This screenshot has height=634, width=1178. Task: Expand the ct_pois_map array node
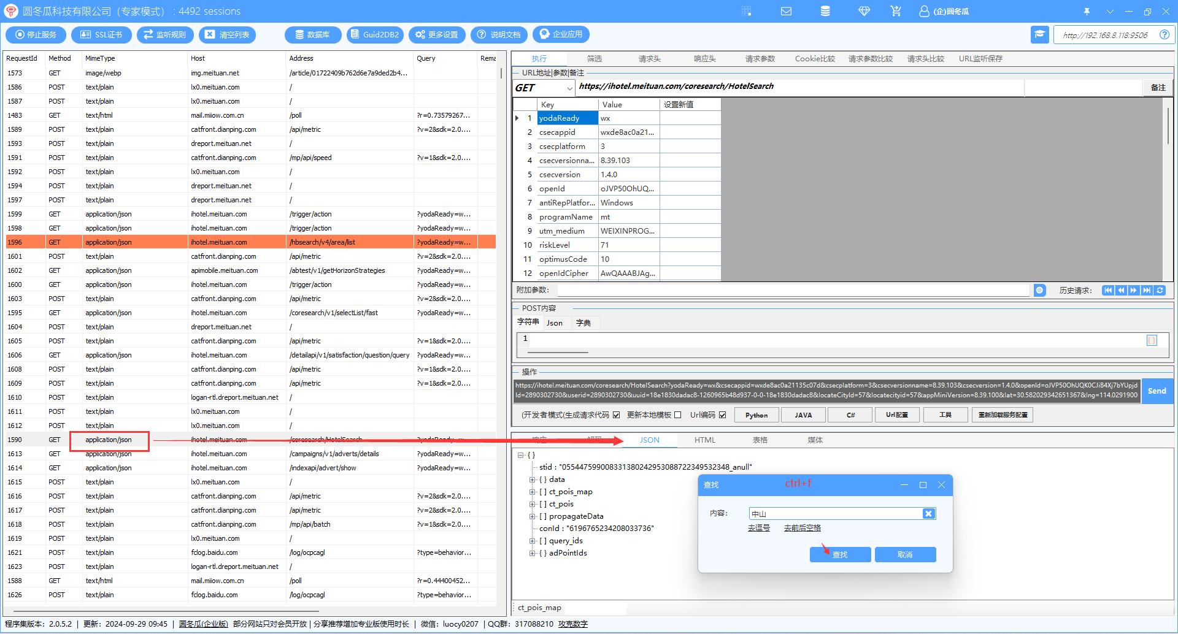[533, 492]
